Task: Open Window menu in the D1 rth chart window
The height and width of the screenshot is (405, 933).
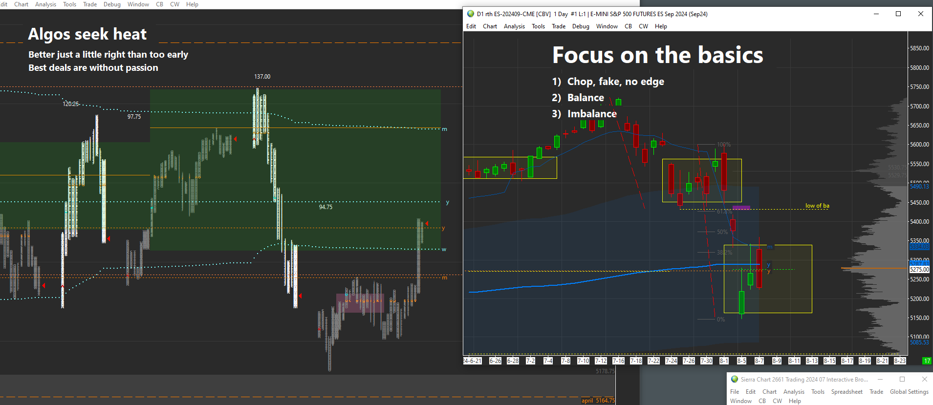Action: click(x=607, y=26)
